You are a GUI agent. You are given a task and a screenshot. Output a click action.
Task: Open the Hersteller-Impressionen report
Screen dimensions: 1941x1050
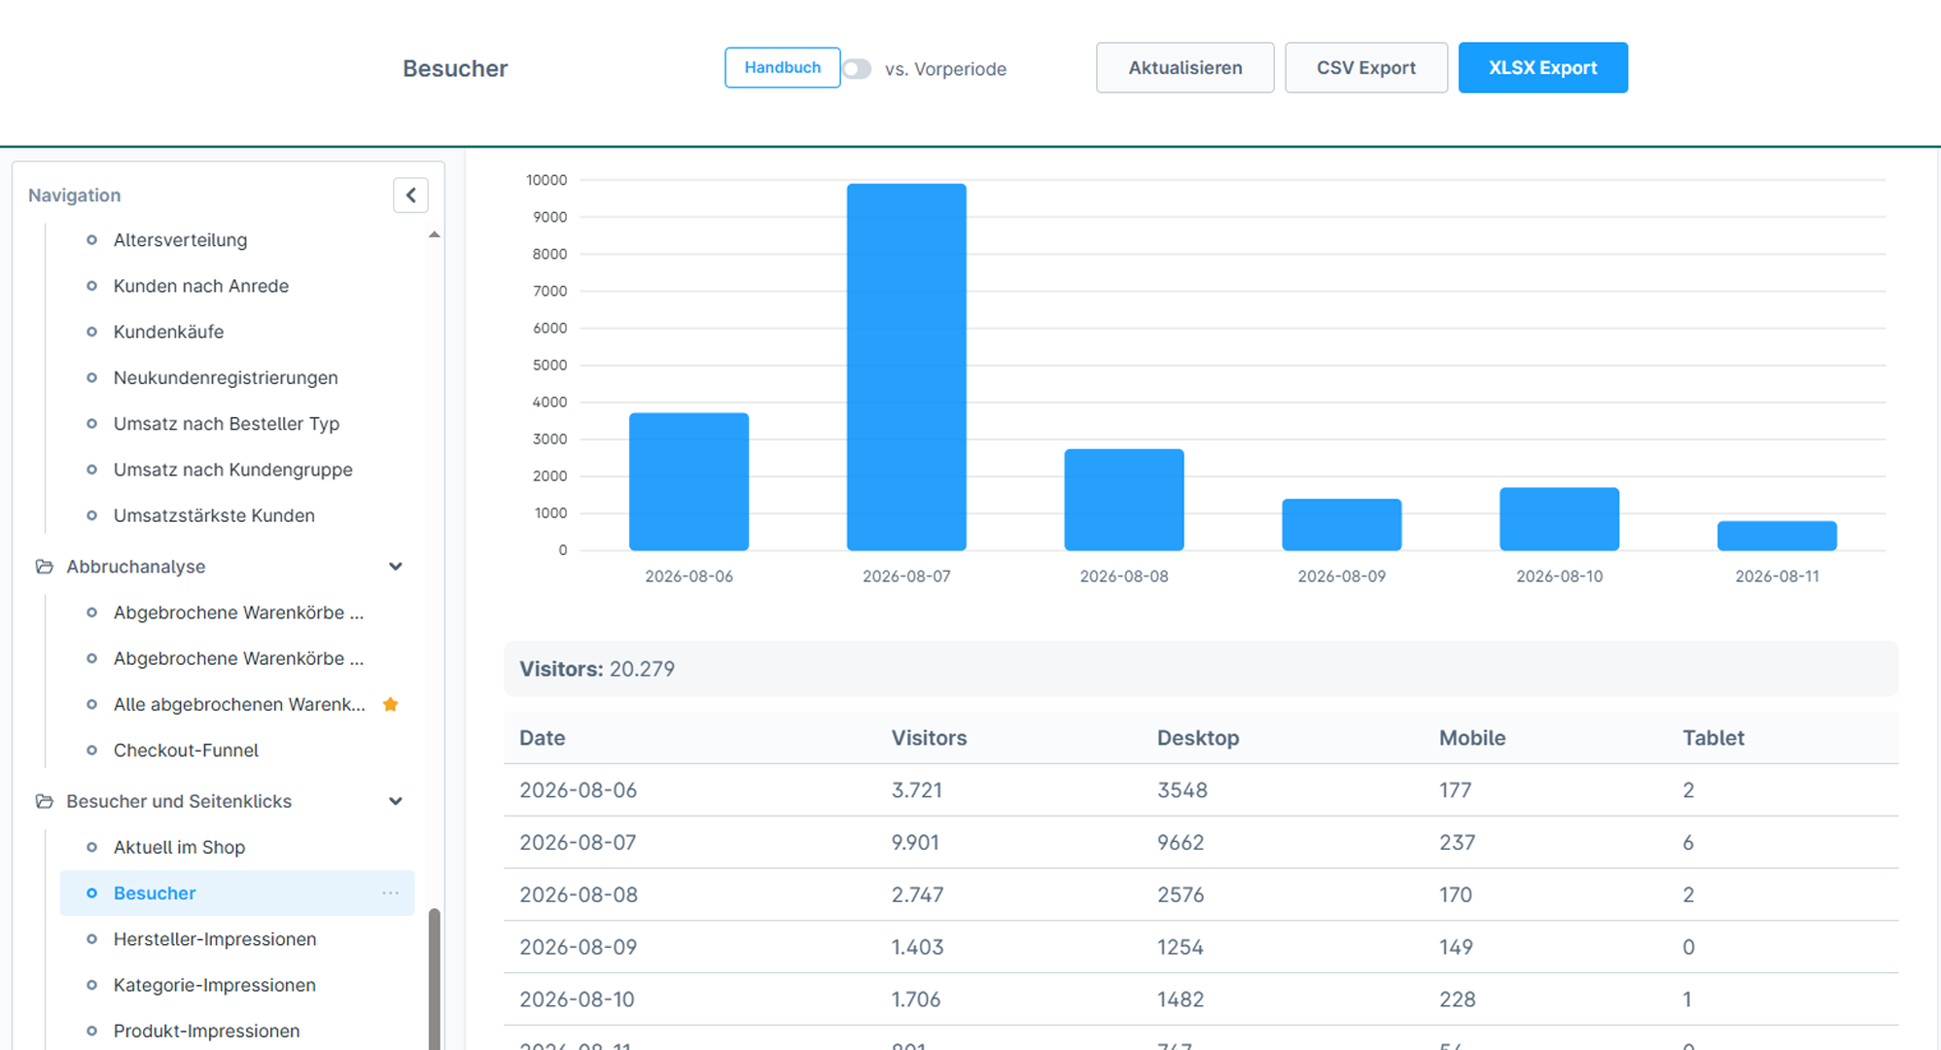point(215,939)
